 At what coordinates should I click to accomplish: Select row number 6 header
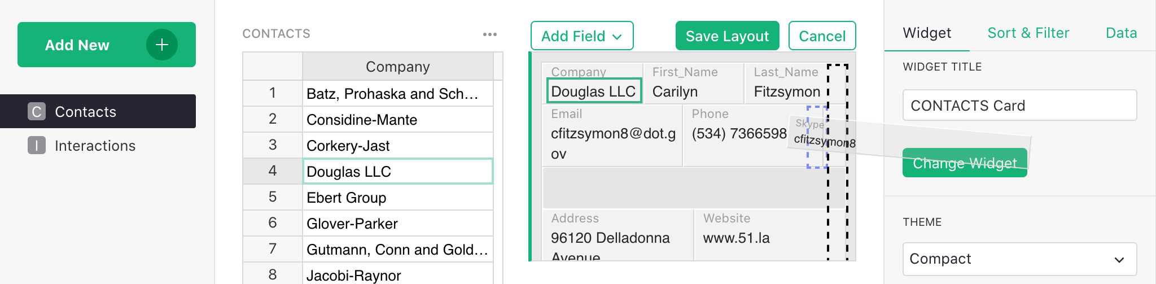[273, 223]
